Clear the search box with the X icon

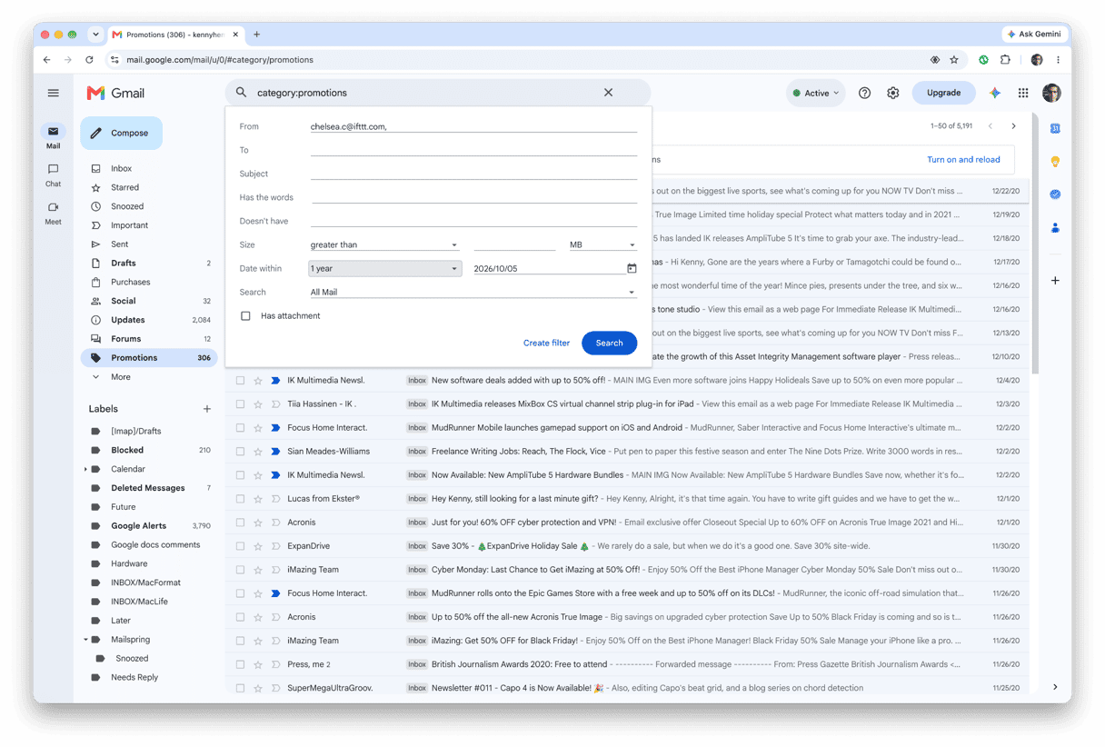(609, 93)
